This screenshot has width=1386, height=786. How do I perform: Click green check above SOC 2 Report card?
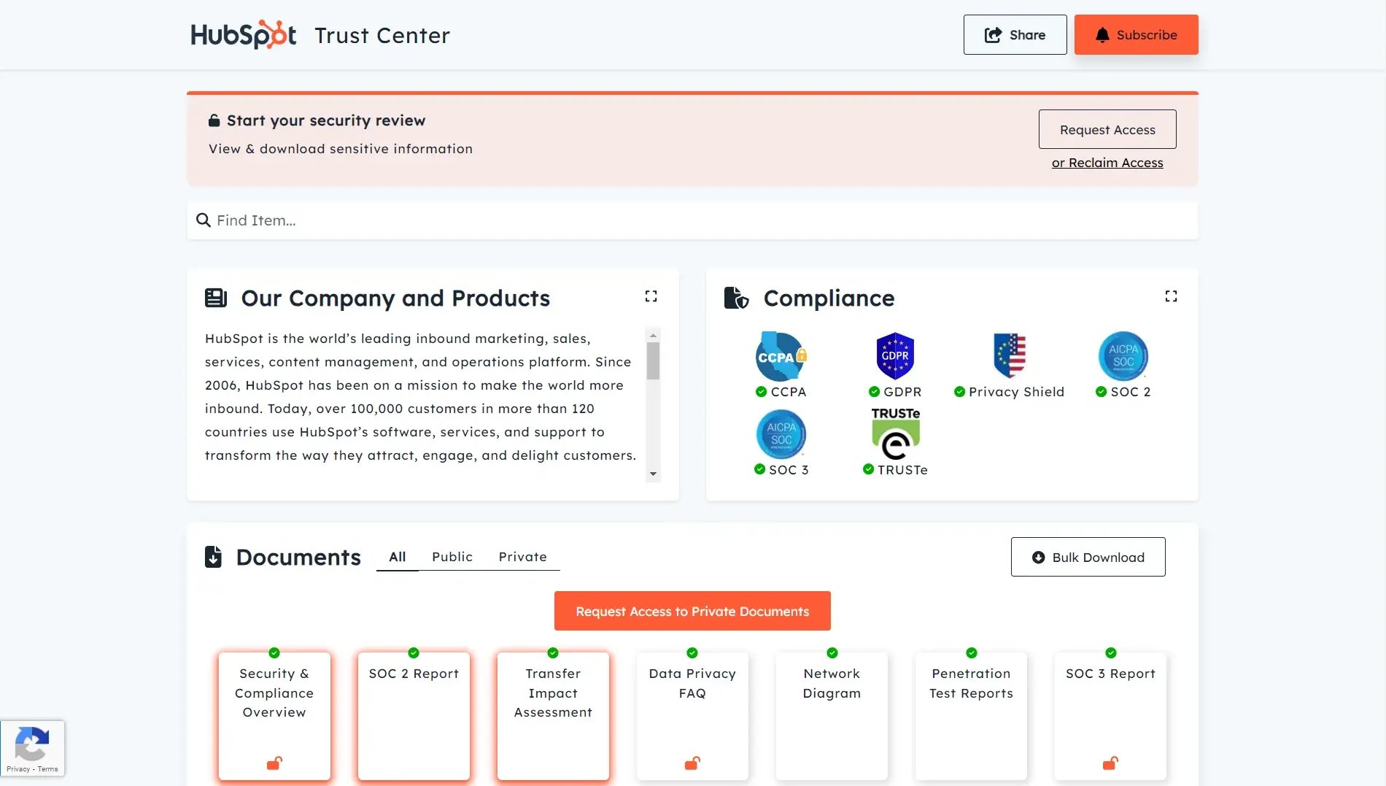[414, 652]
